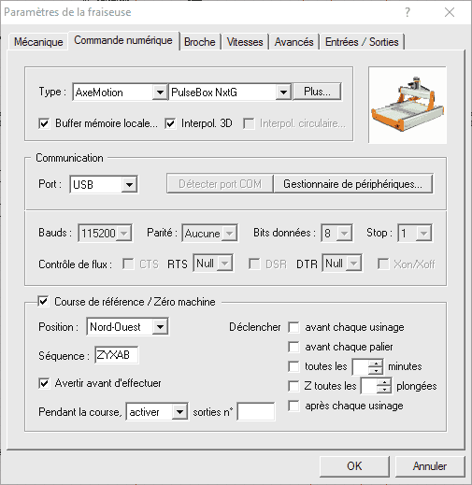Click the milling machine preview image
Screen dimensions: 472x485
click(x=408, y=105)
